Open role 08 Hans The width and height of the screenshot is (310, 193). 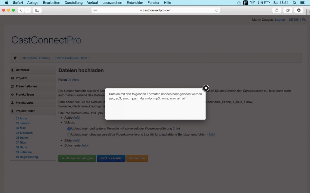21,147
